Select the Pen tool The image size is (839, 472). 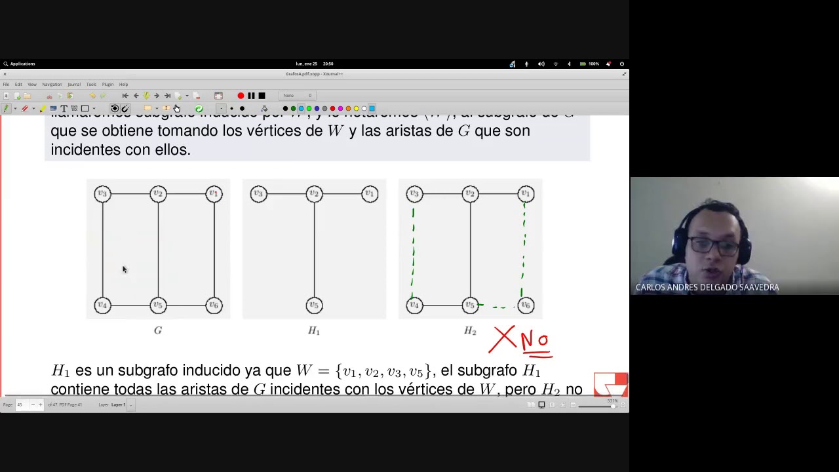[6, 108]
